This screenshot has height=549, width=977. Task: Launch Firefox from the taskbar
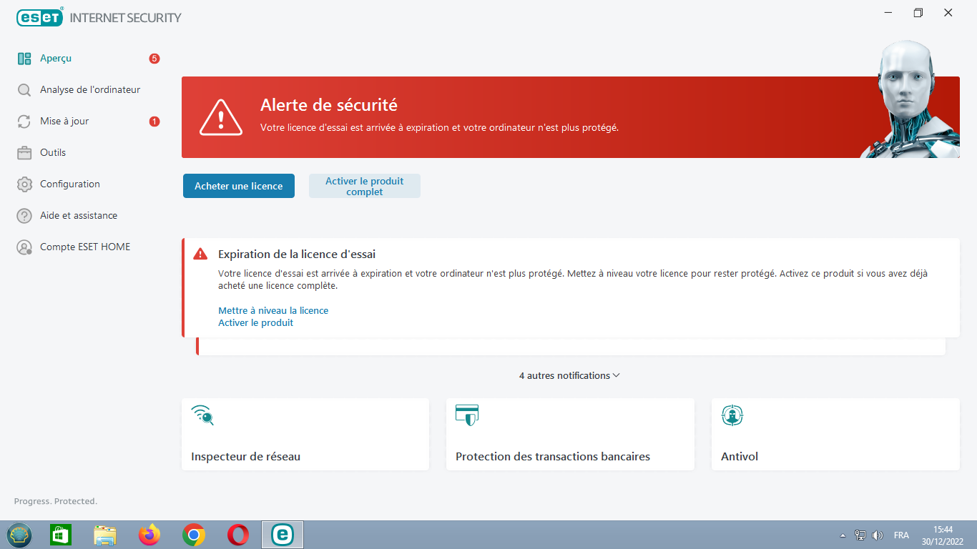click(149, 535)
